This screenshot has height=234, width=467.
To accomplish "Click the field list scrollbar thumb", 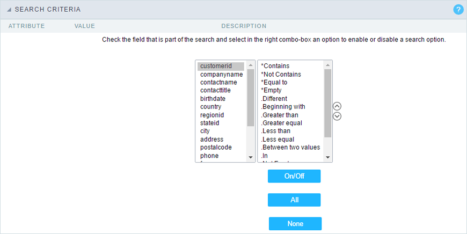I will click(251, 97).
